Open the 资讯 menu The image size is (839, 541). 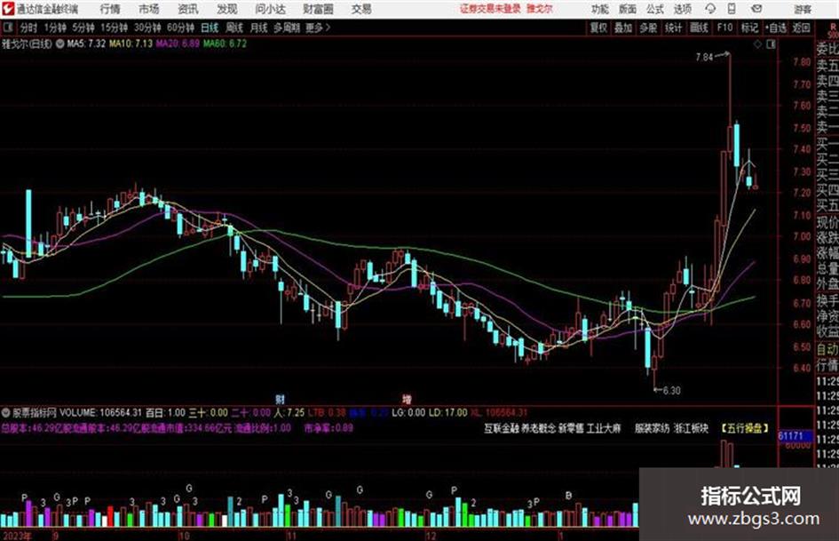coord(188,9)
